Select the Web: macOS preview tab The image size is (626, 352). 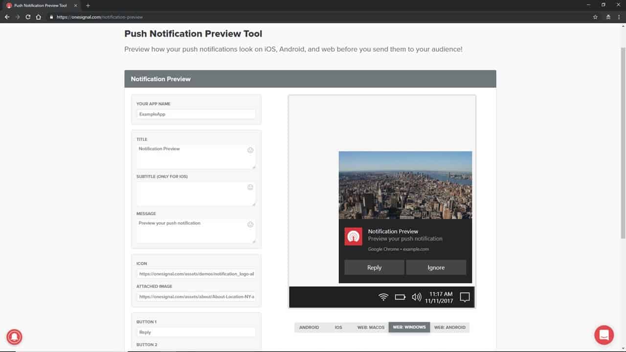(371, 327)
